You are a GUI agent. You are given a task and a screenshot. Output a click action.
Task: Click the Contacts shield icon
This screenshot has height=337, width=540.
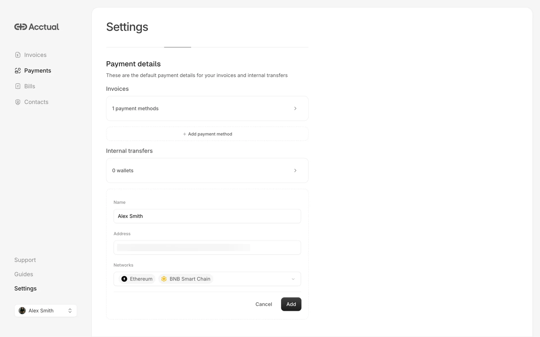point(18,102)
